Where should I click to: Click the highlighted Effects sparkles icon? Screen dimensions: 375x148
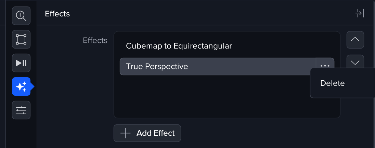(21, 86)
